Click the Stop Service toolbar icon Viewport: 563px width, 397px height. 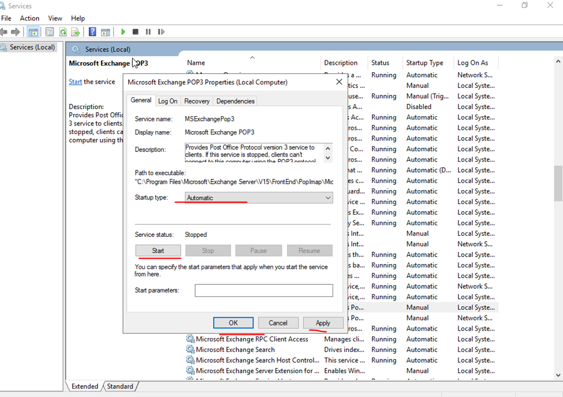tap(136, 32)
